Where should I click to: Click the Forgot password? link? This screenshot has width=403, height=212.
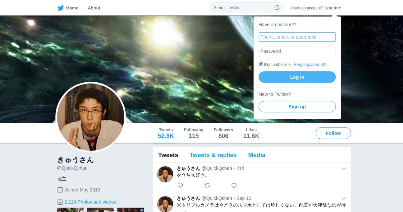coord(310,65)
